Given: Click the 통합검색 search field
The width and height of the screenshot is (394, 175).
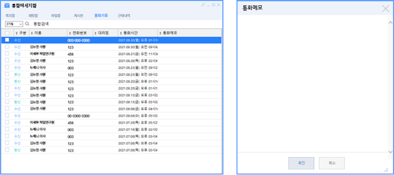Looking at the screenshot, I should [41, 24].
